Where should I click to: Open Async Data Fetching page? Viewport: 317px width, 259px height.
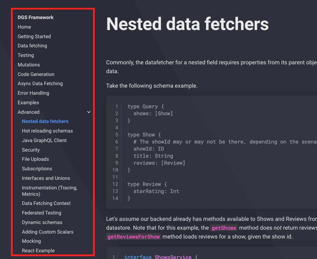[x=40, y=83]
